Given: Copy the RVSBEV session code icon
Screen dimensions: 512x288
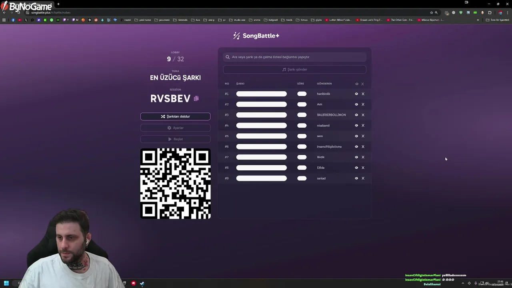Looking at the screenshot, I should click(x=196, y=98).
